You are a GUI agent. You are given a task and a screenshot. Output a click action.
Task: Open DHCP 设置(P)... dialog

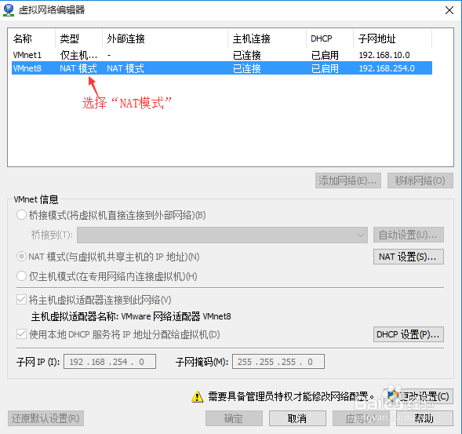tap(409, 334)
